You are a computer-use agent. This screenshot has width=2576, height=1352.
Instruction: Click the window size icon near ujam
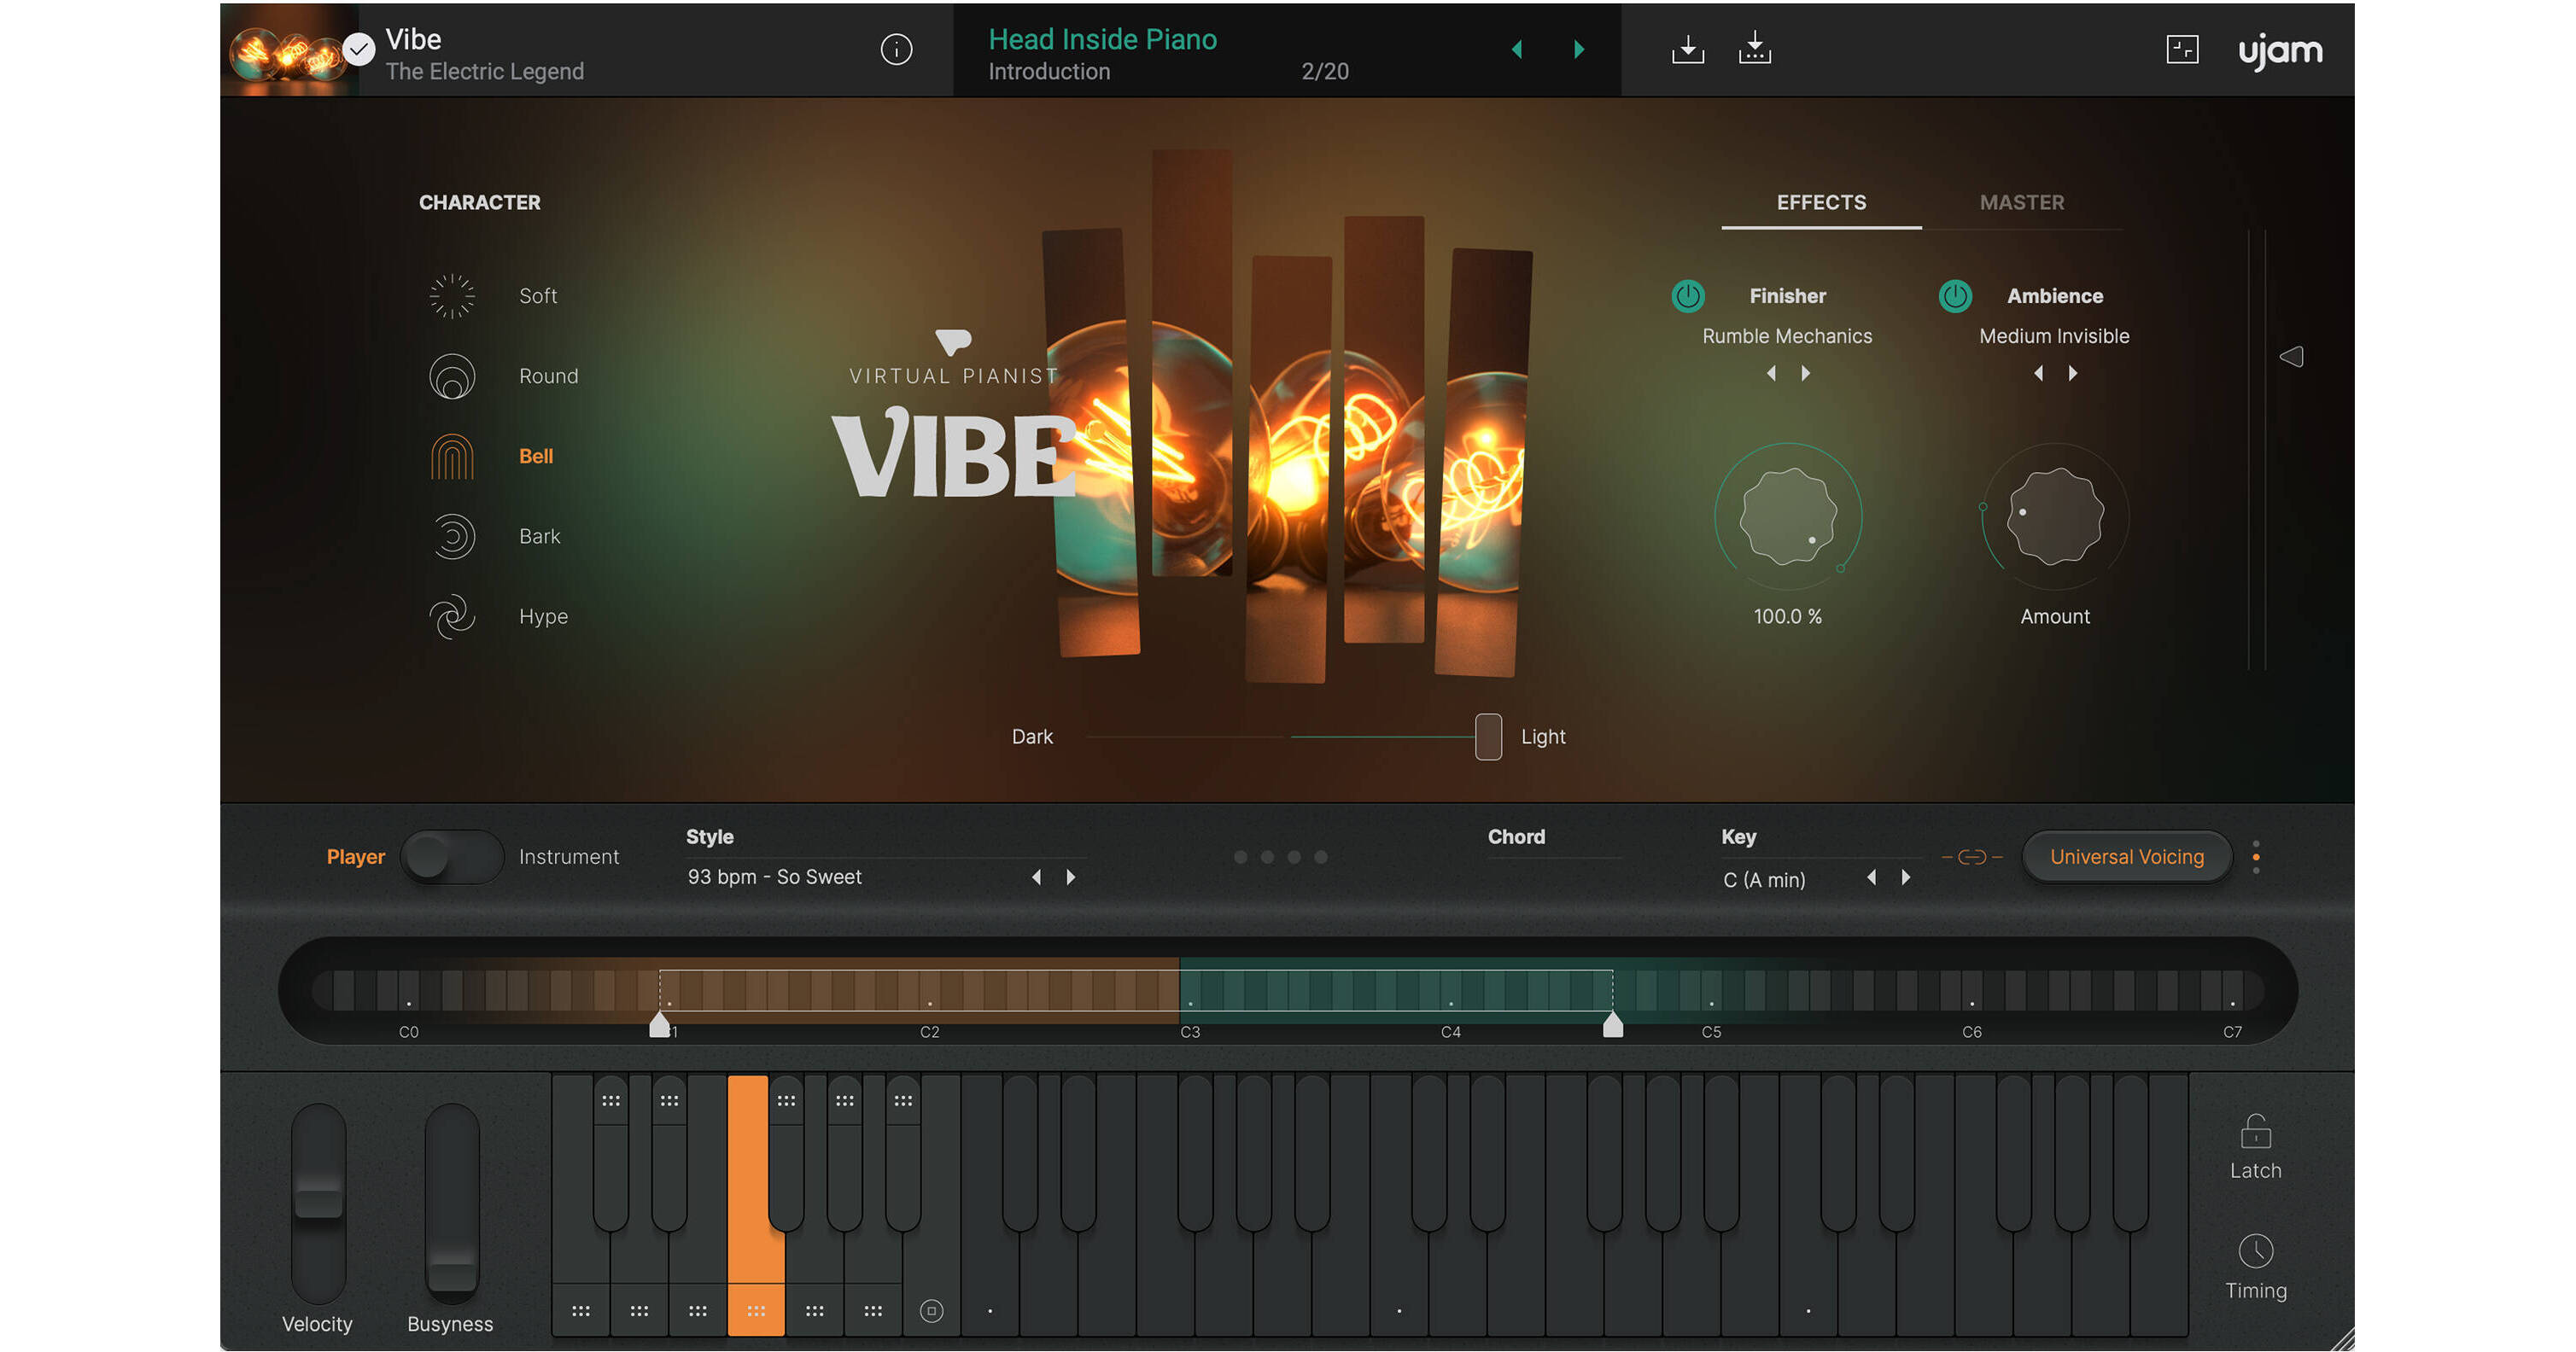(x=2182, y=49)
